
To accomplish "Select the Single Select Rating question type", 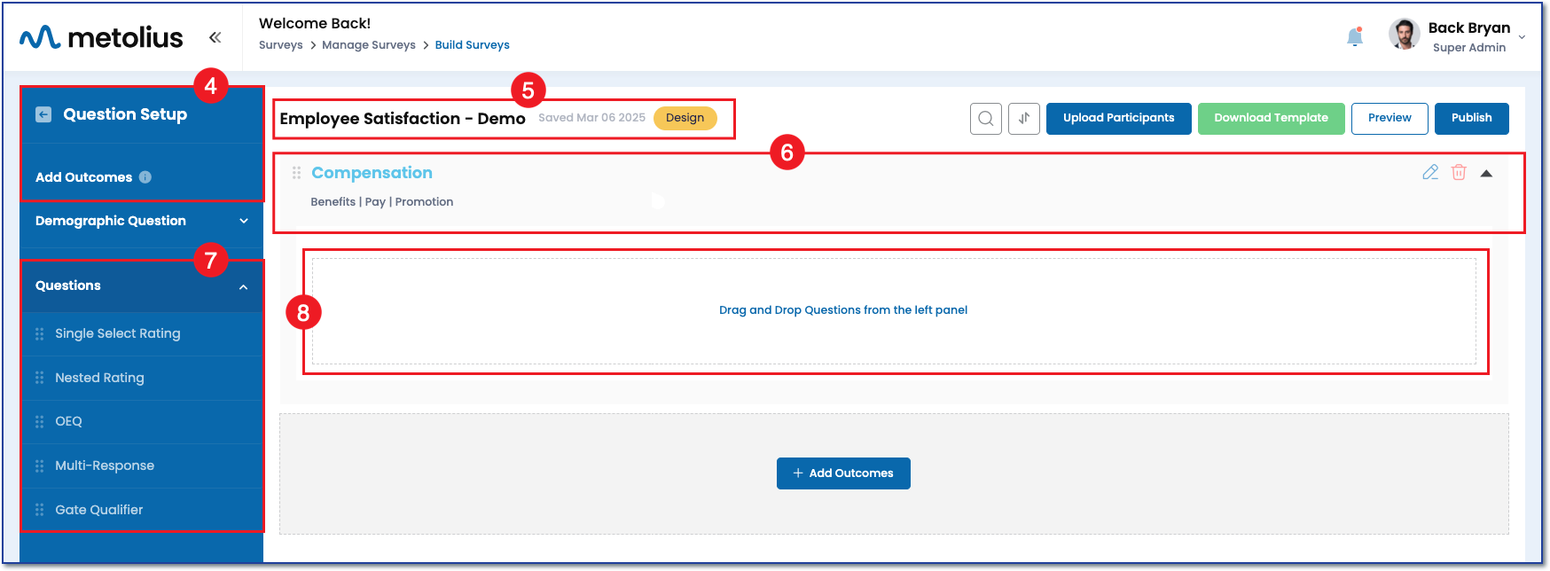I will (x=118, y=333).
